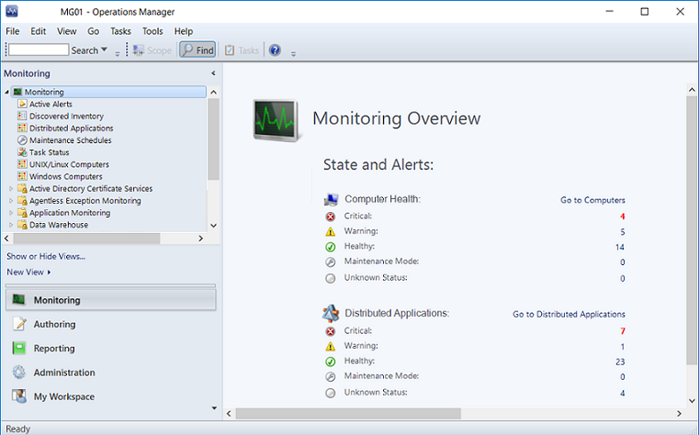Click Distributed Applications critical count 7
Screen dimensions: 699x435
[623, 331]
